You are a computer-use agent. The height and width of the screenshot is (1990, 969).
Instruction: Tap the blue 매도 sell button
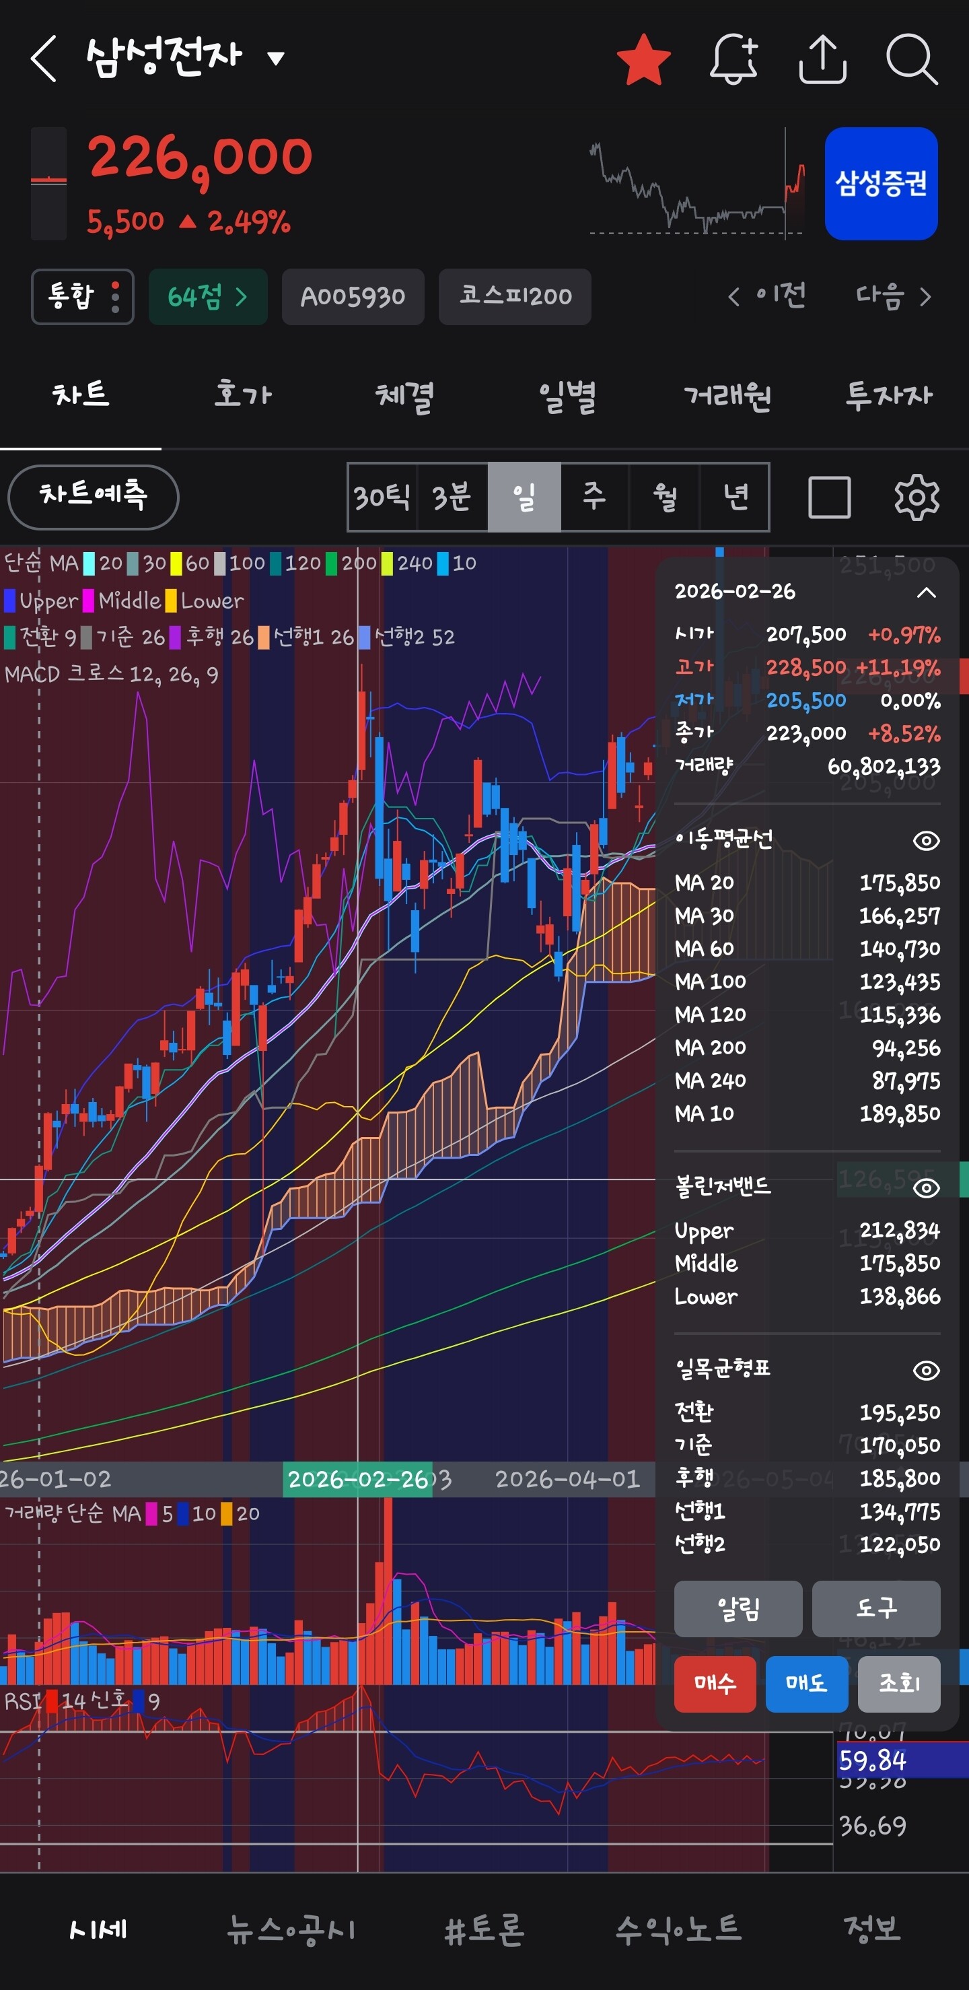tap(807, 1684)
